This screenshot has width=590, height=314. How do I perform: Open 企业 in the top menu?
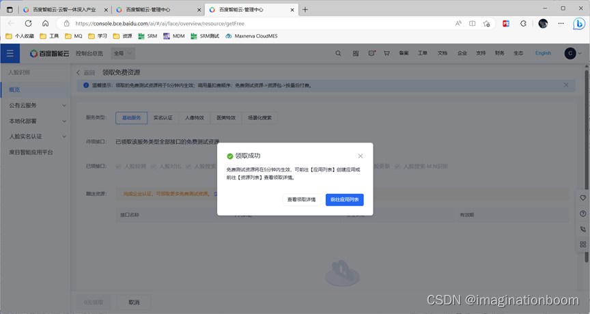[462, 53]
